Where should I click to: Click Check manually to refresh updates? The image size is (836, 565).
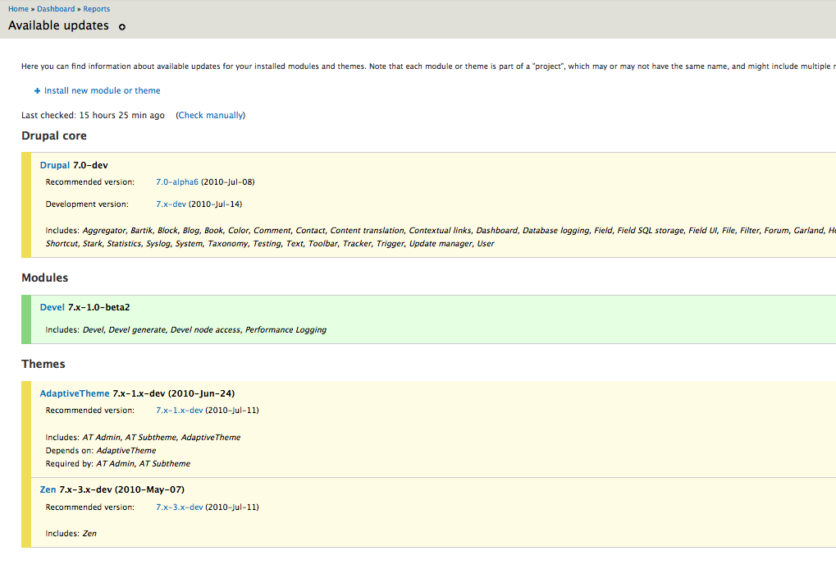pos(211,116)
